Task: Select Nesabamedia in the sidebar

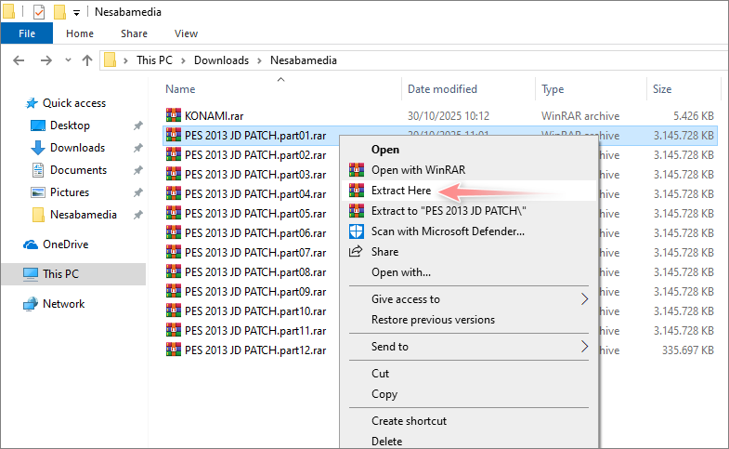Action: point(84,215)
